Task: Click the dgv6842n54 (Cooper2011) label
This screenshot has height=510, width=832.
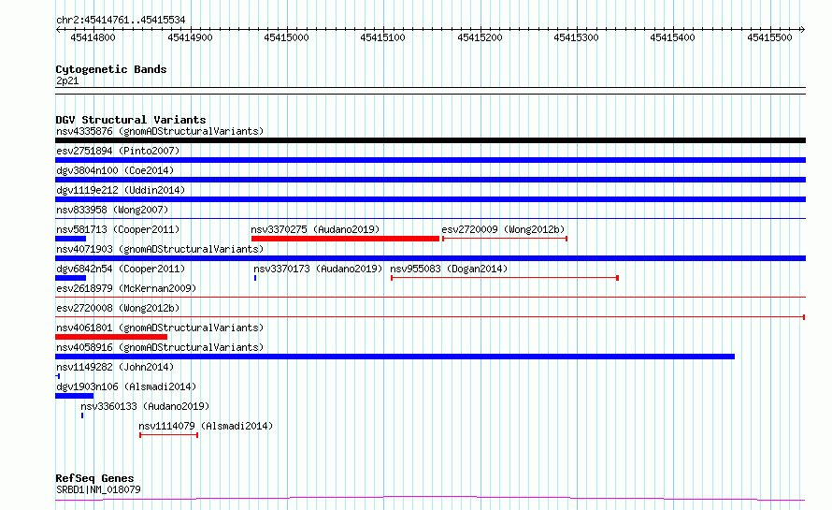Action: [121, 269]
